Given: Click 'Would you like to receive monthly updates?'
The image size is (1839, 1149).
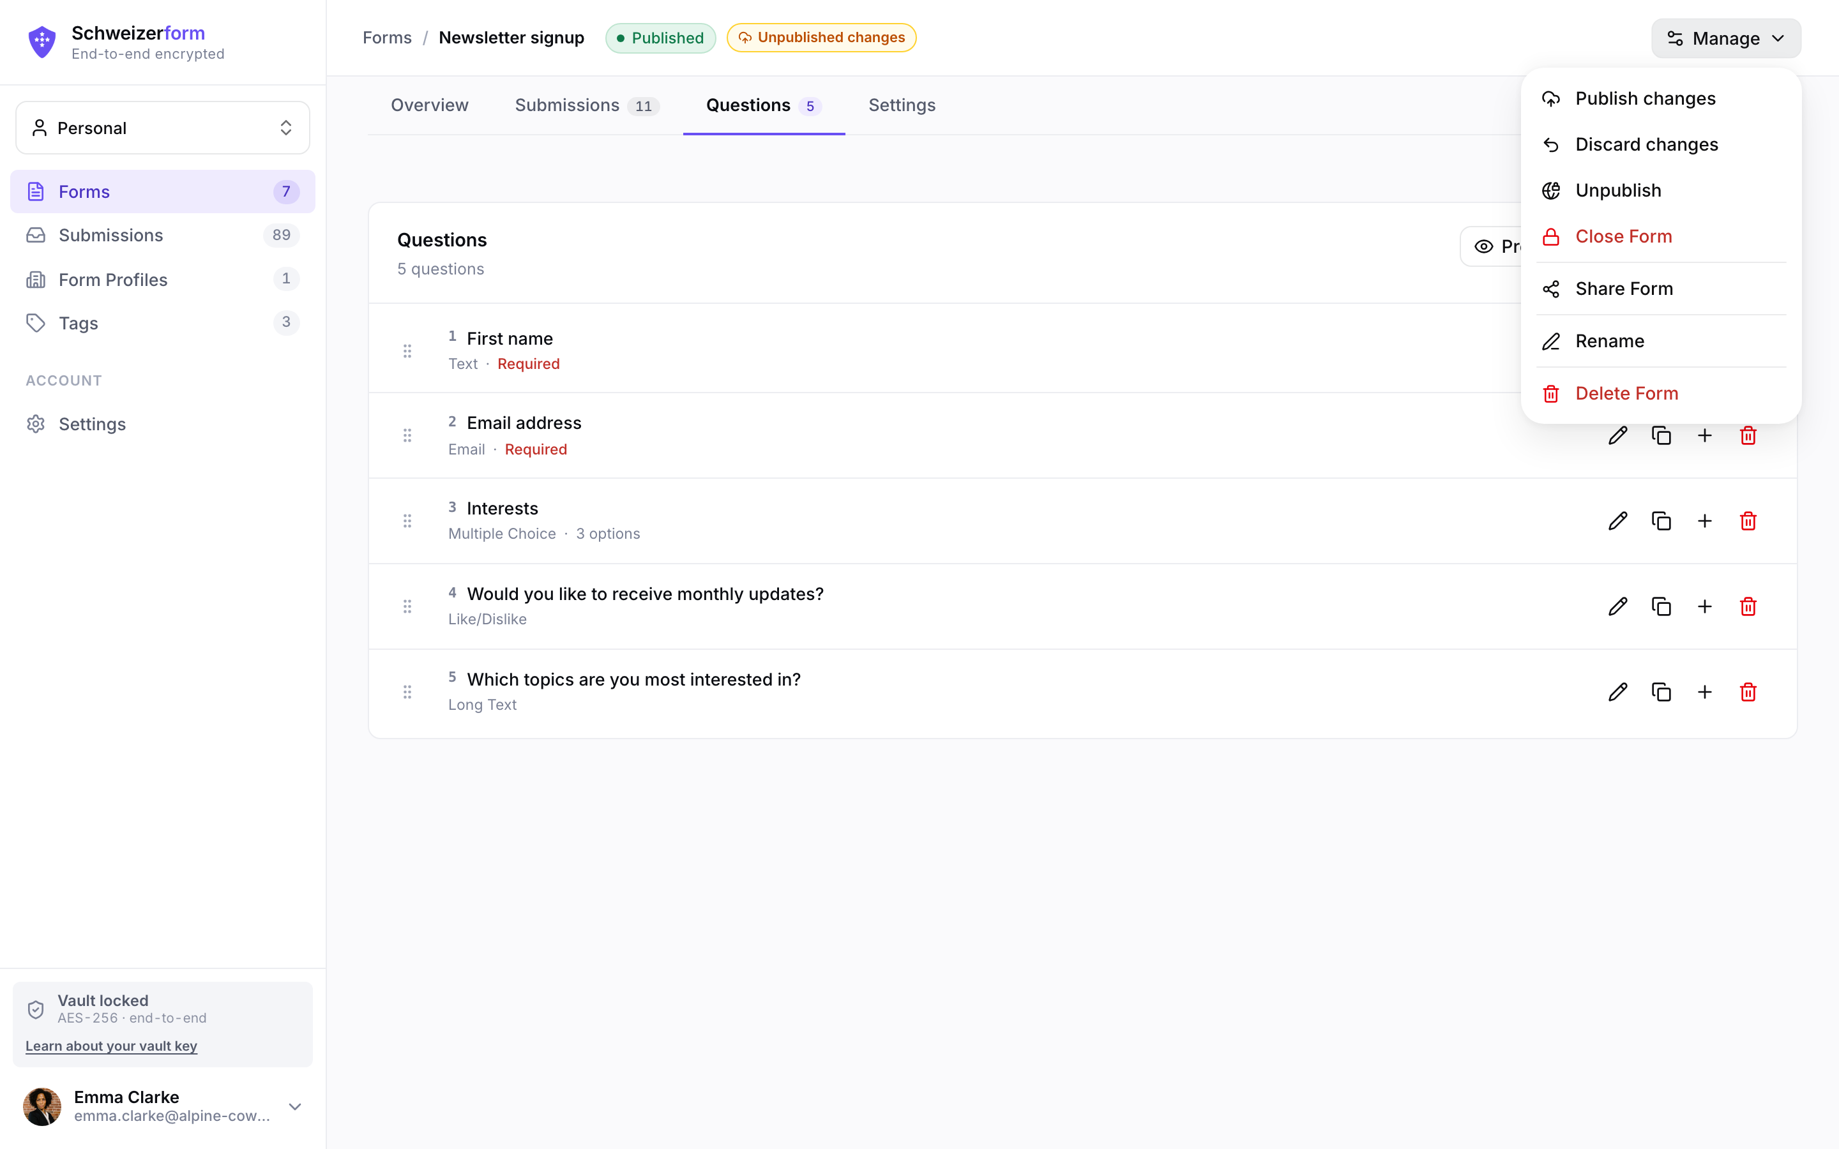Looking at the screenshot, I should [645, 594].
